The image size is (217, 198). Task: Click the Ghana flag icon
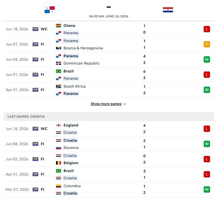pyautogui.click(x=59, y=26)
